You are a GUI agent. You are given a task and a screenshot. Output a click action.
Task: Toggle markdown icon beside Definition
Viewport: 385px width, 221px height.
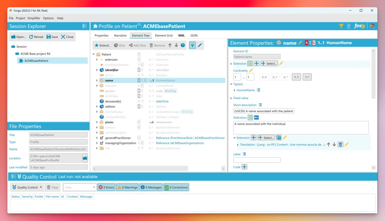[x=256, y=118]
